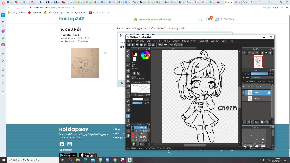Viewport: 290px width, 163px height.
Task: Select the Eyedropper tool
Action: pos(128,131)
